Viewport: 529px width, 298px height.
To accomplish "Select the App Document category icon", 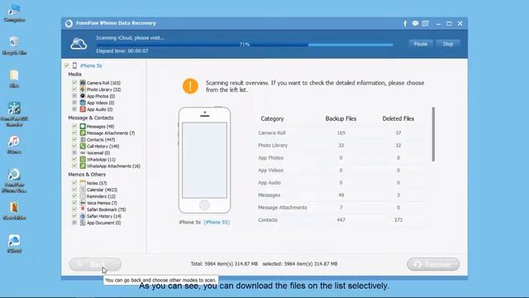I will point(83,223).
